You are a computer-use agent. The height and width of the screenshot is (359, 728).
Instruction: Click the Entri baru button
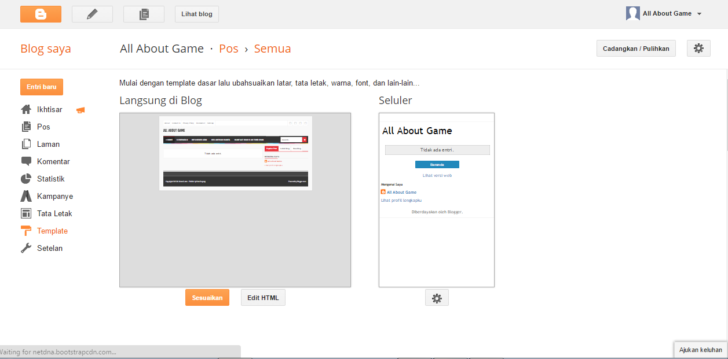pyautogui.click(x=42, y=87)
